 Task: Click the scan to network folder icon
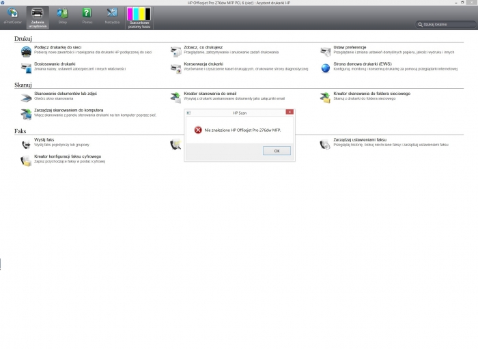[325, 98]
